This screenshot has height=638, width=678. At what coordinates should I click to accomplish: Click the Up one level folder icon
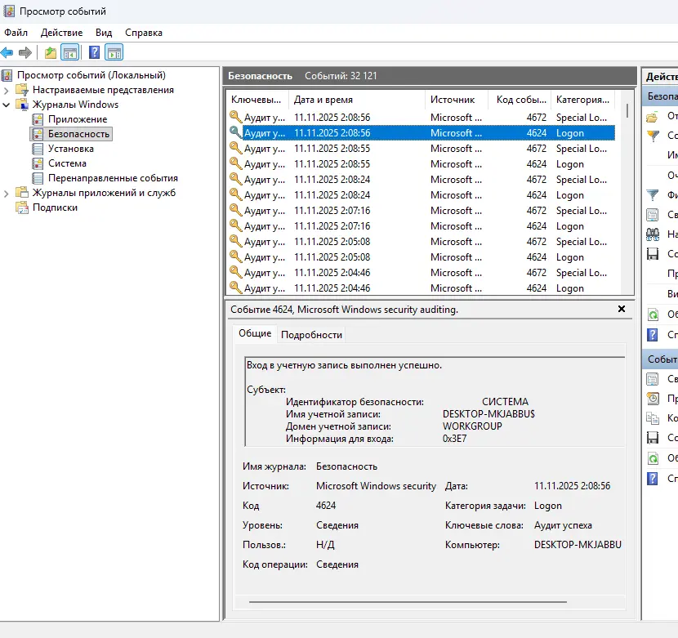point(51,53)
